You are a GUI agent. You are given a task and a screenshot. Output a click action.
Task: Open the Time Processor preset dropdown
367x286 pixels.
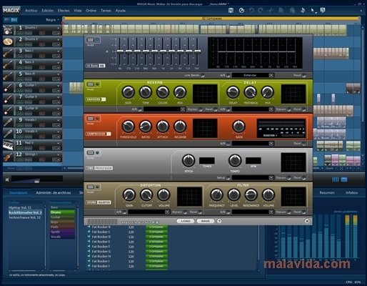tap(271, 177)
